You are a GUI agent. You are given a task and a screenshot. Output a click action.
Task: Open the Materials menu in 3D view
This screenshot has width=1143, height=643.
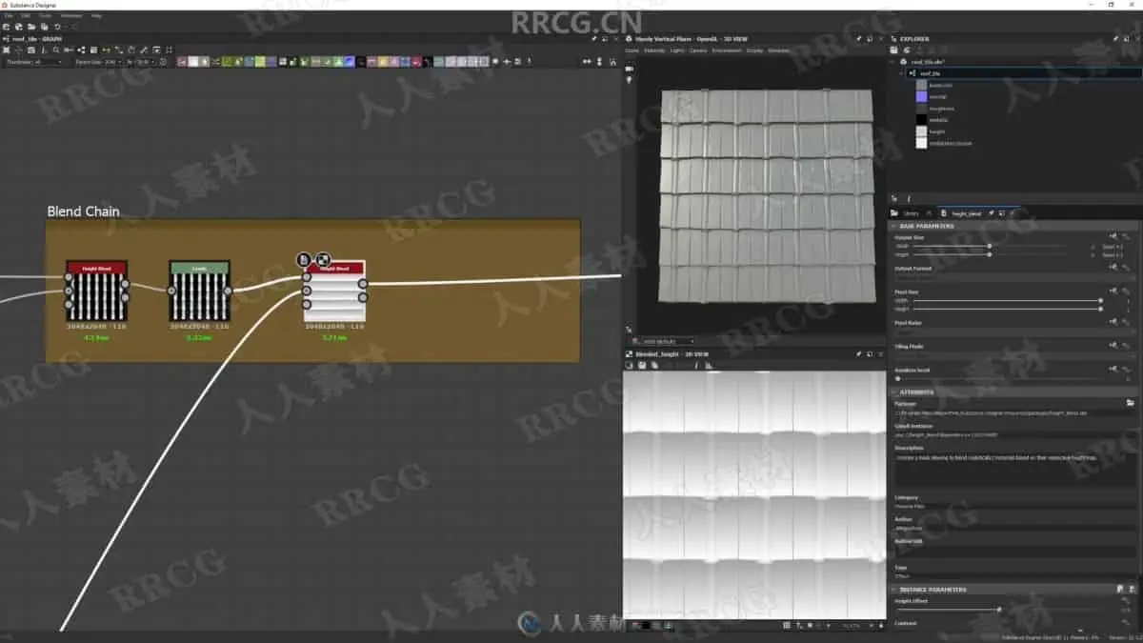(654, 50)
